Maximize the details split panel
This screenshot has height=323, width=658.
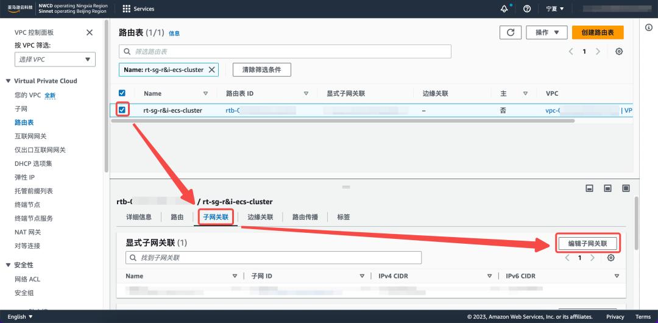tap(626, 188)
